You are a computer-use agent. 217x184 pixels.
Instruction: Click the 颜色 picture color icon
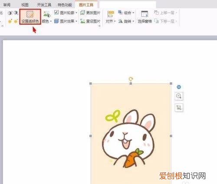(x=46, y=14)
